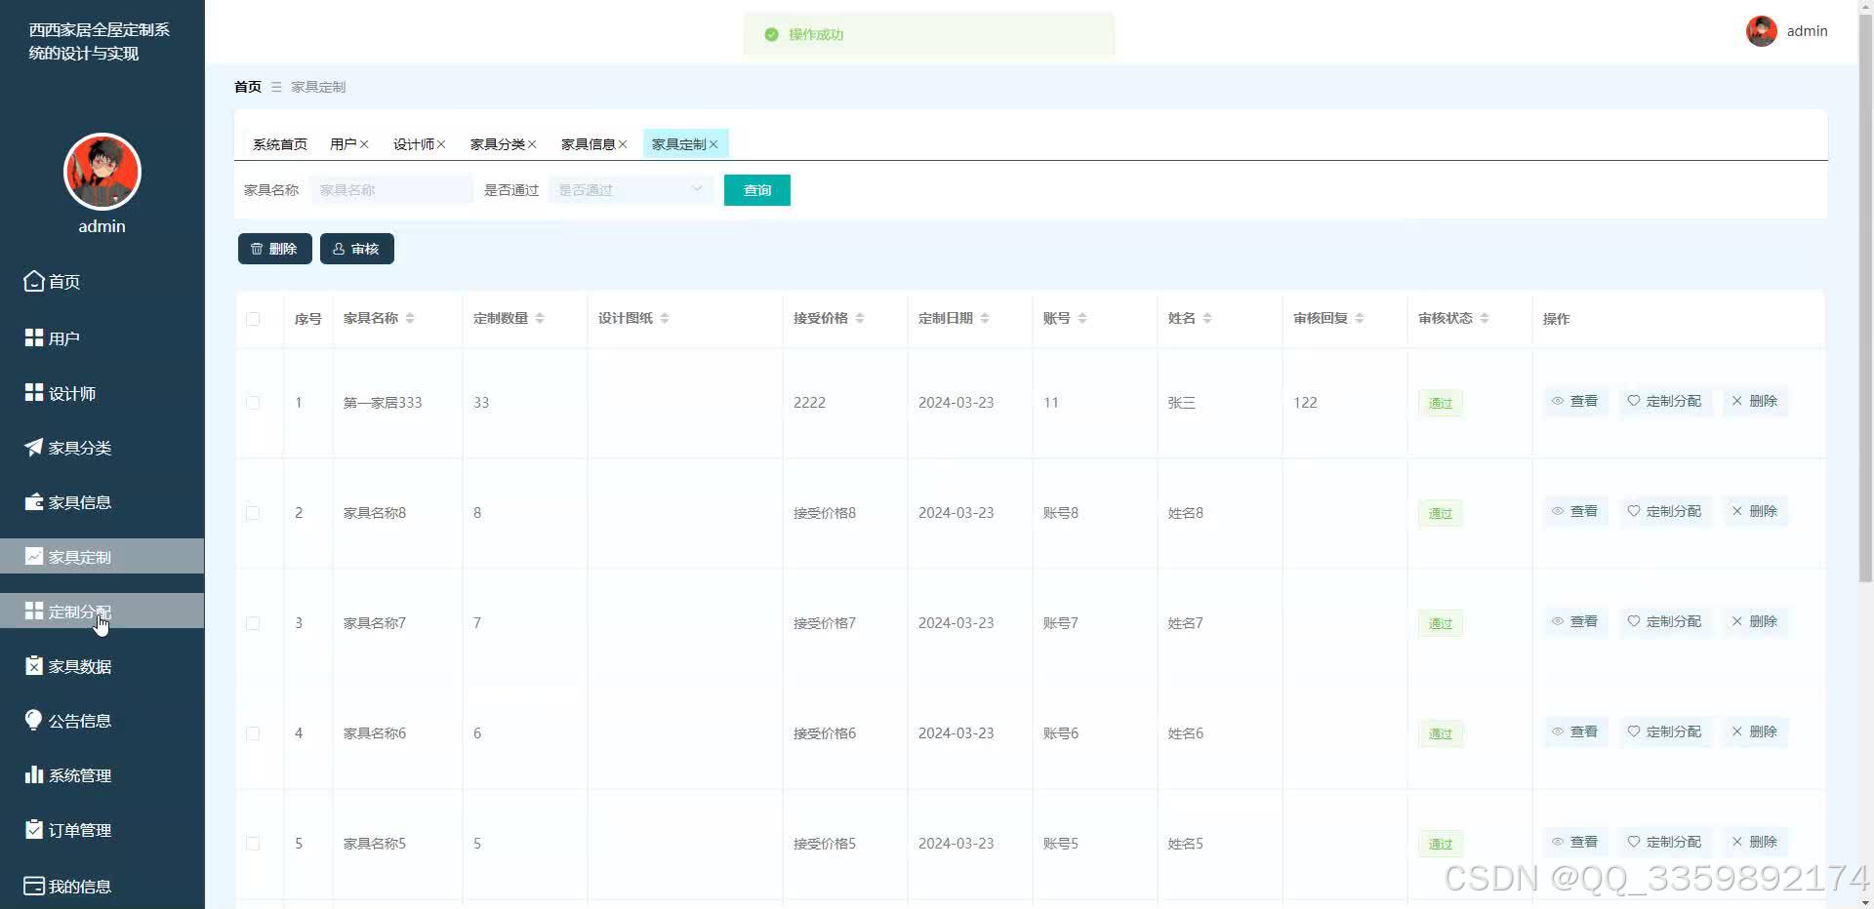Sort by 定制数量 column arrows
The image size is (1874, 909).
coord(540,318)
